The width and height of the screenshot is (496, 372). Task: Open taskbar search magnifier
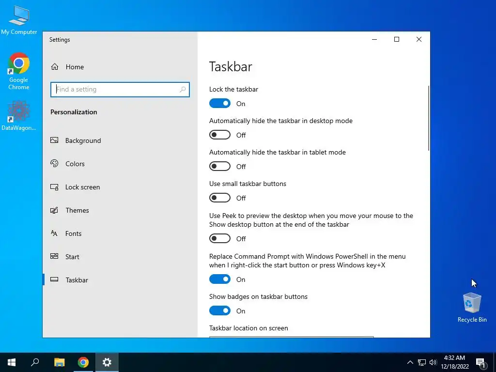point(35,362)
